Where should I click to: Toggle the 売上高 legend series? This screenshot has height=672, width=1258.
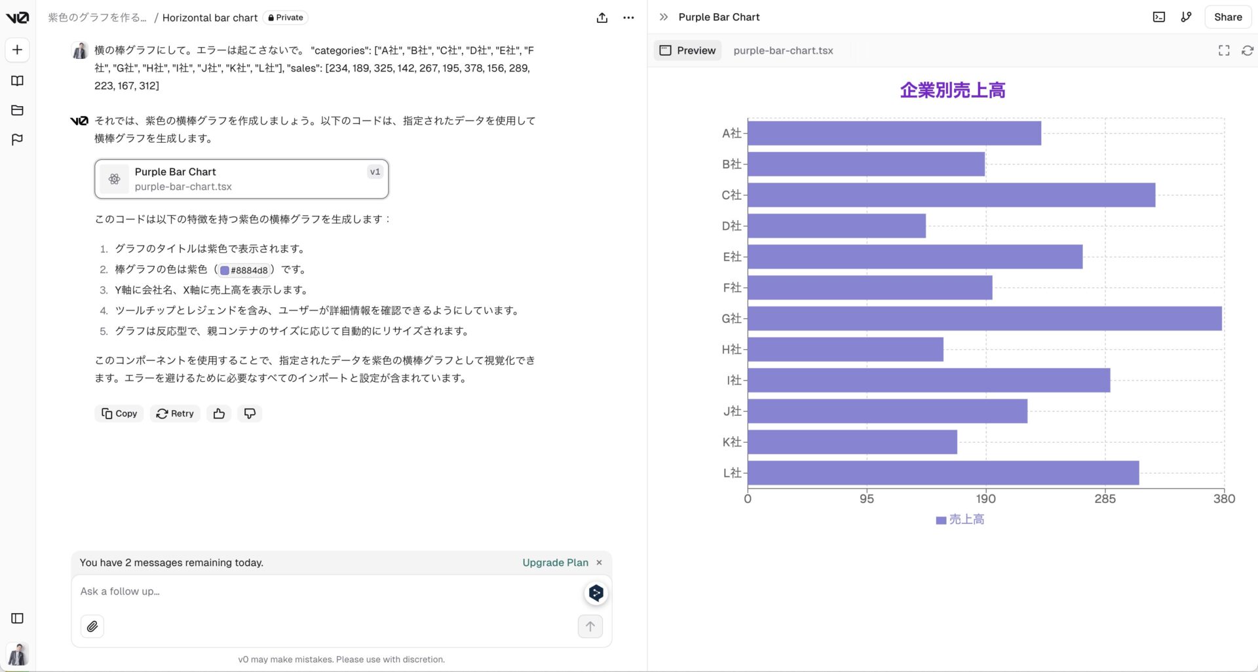click(x=960, y=519)
